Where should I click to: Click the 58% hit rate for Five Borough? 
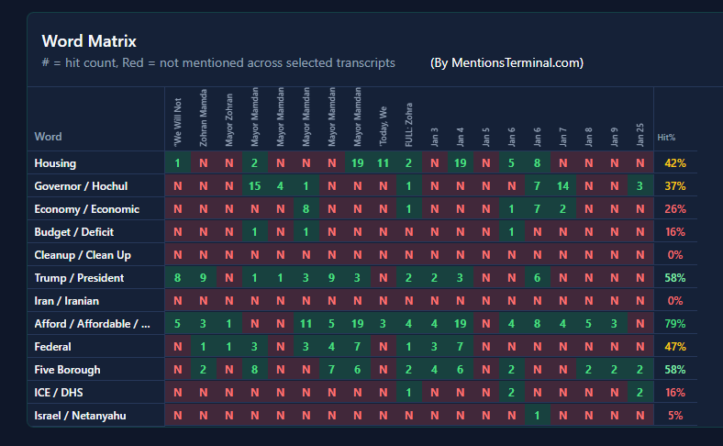[x=675, y=370]
